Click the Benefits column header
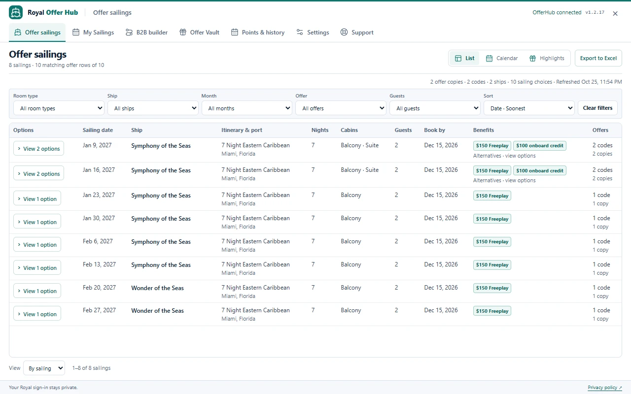631x394 pixels. point(484,130)
